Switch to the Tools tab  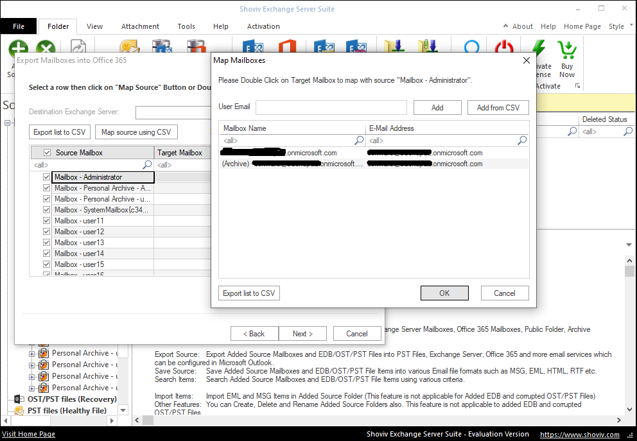pyautogui.click(x=186, y=26)
